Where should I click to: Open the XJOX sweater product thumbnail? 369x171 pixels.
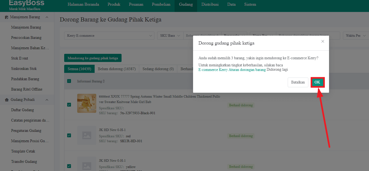86,103
